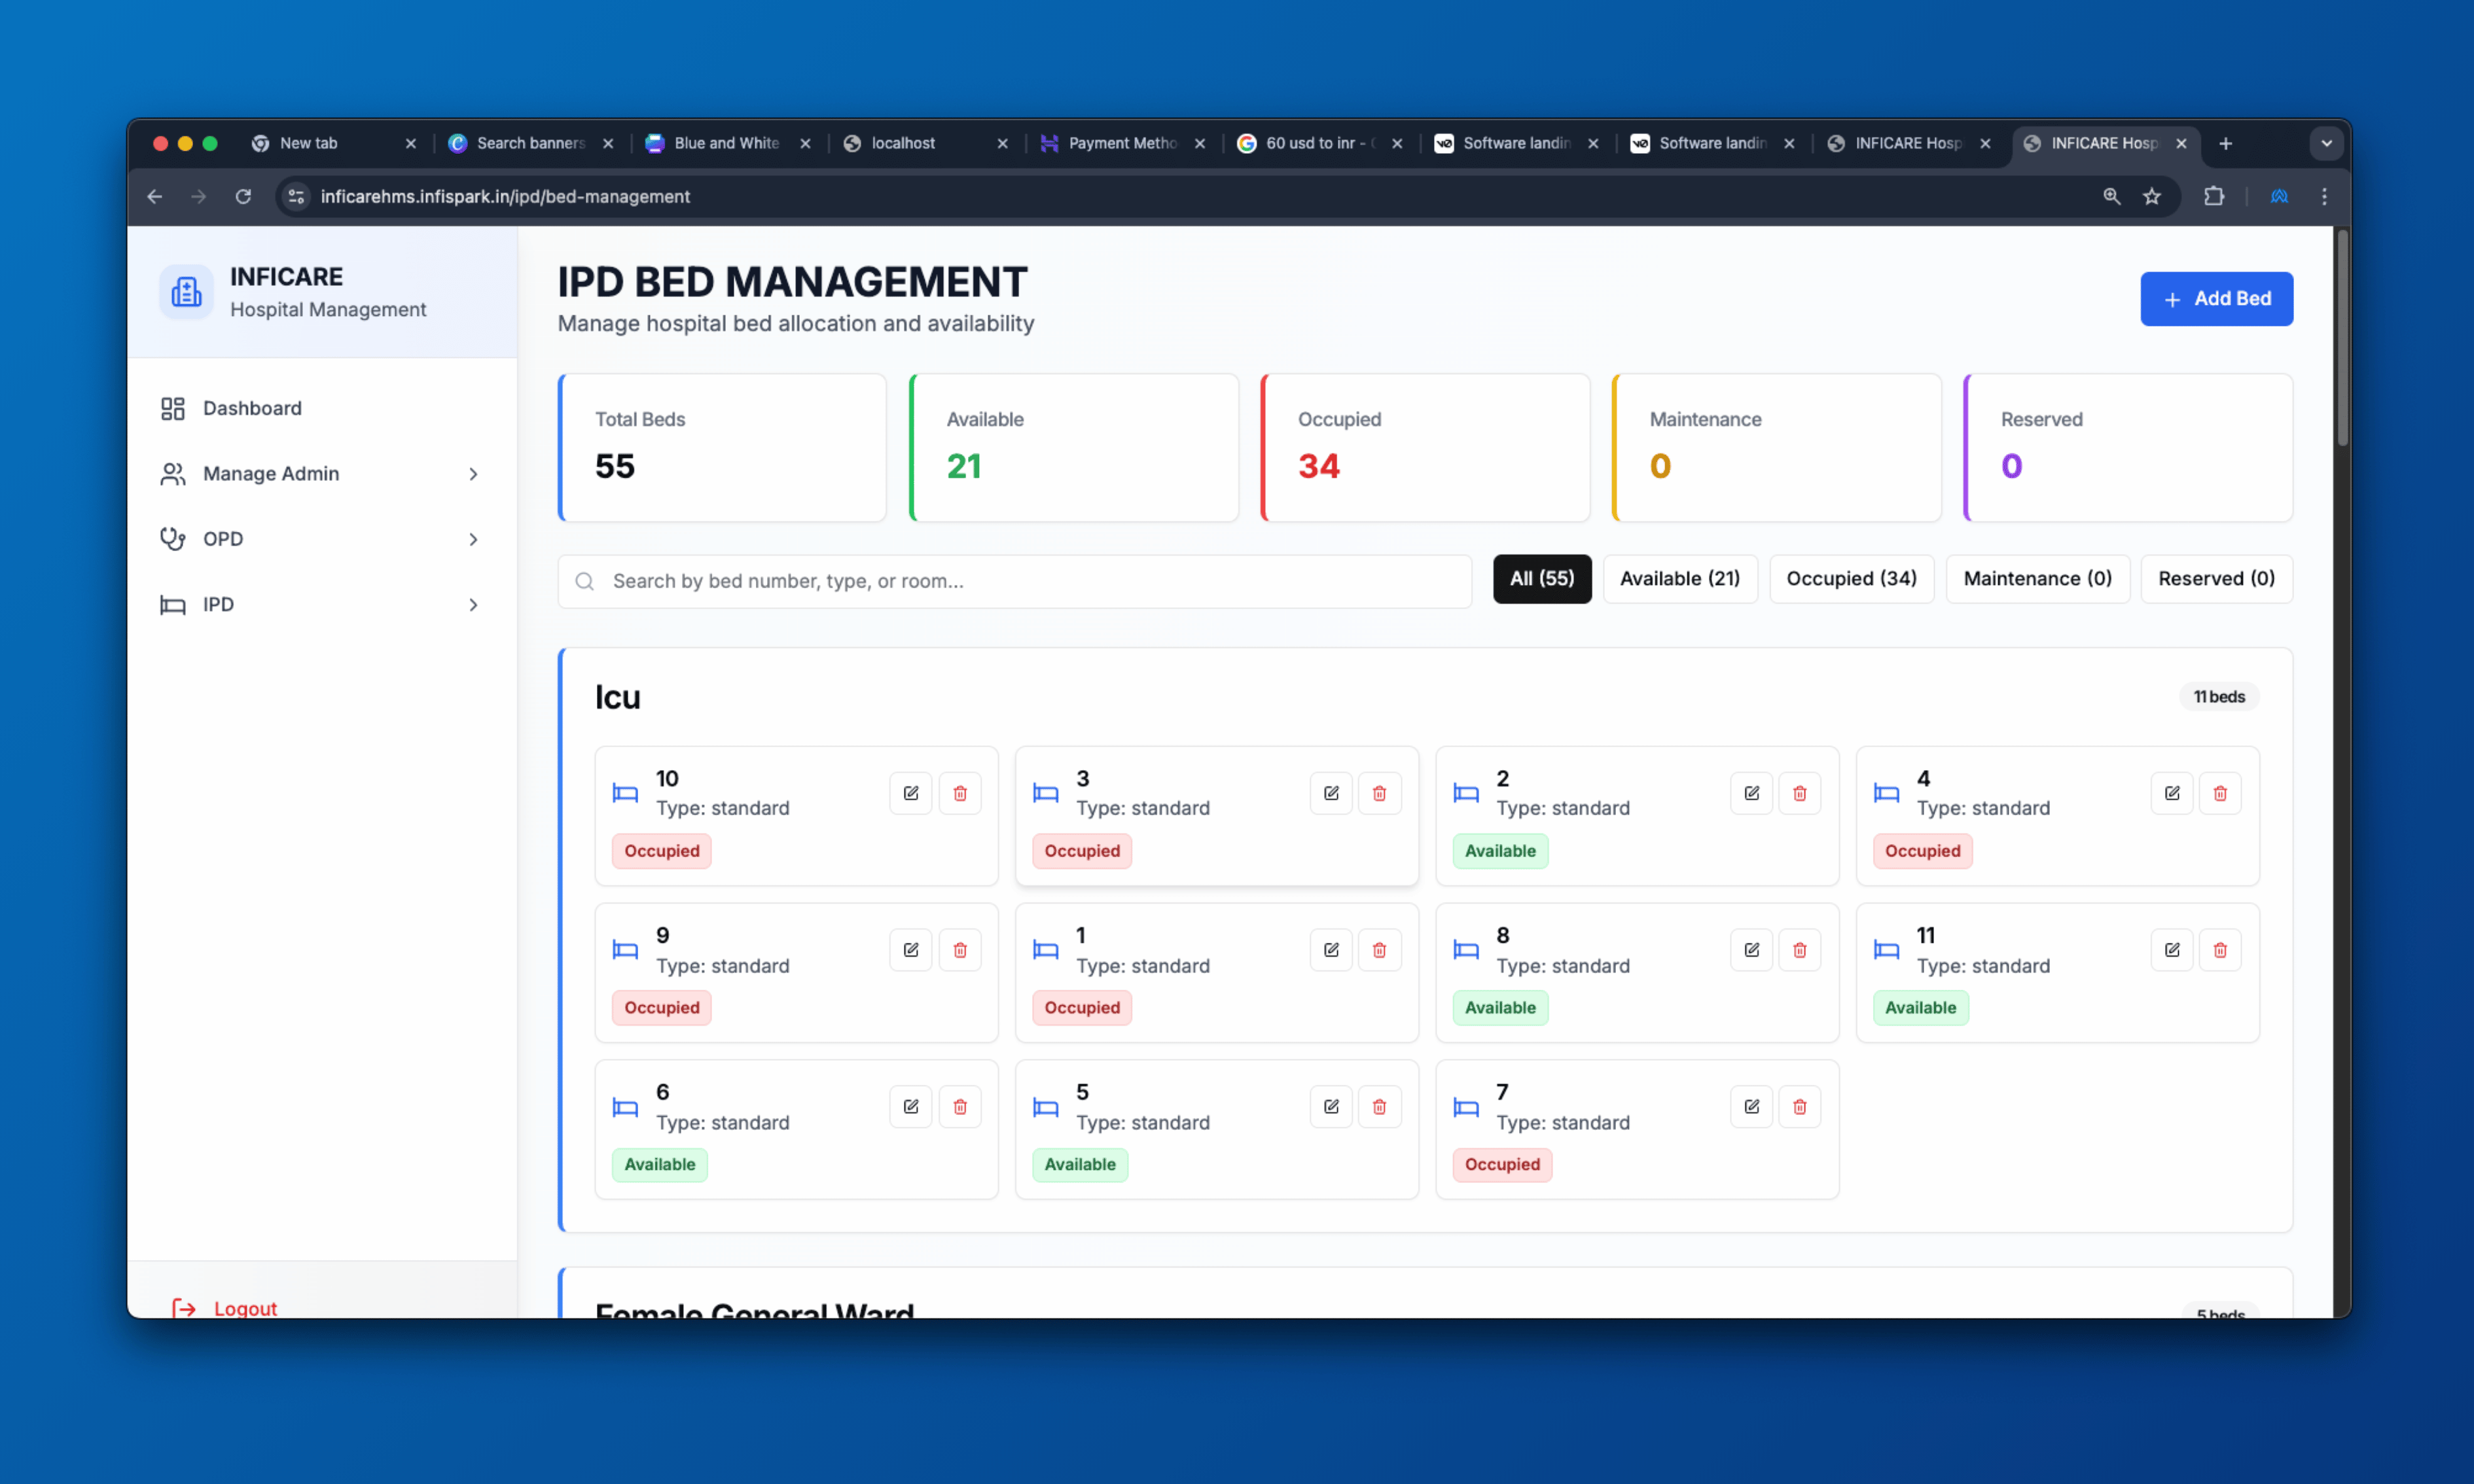Delete ICU bed 3 using trash icon
Image resolution: width=2474 pixels, height=1484 pixels.
tap(1379, 793)
